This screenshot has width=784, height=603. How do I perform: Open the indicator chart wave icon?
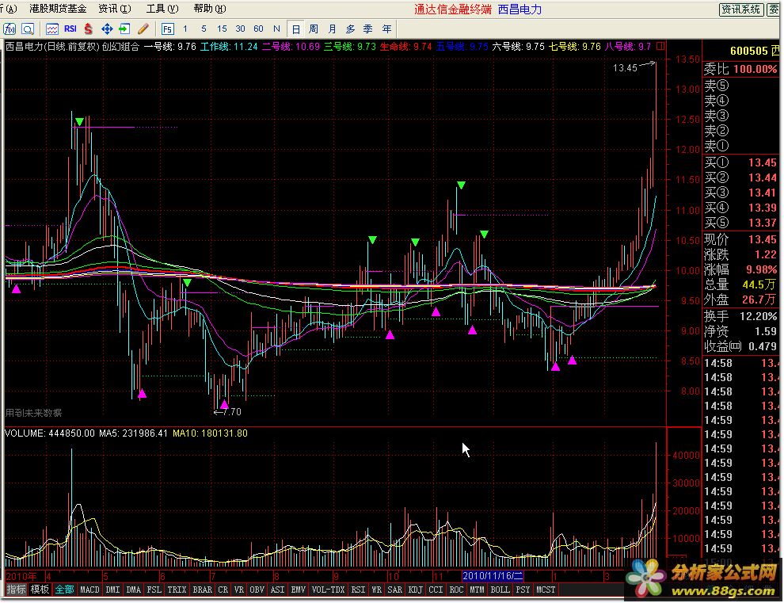[x=52, y=29]
